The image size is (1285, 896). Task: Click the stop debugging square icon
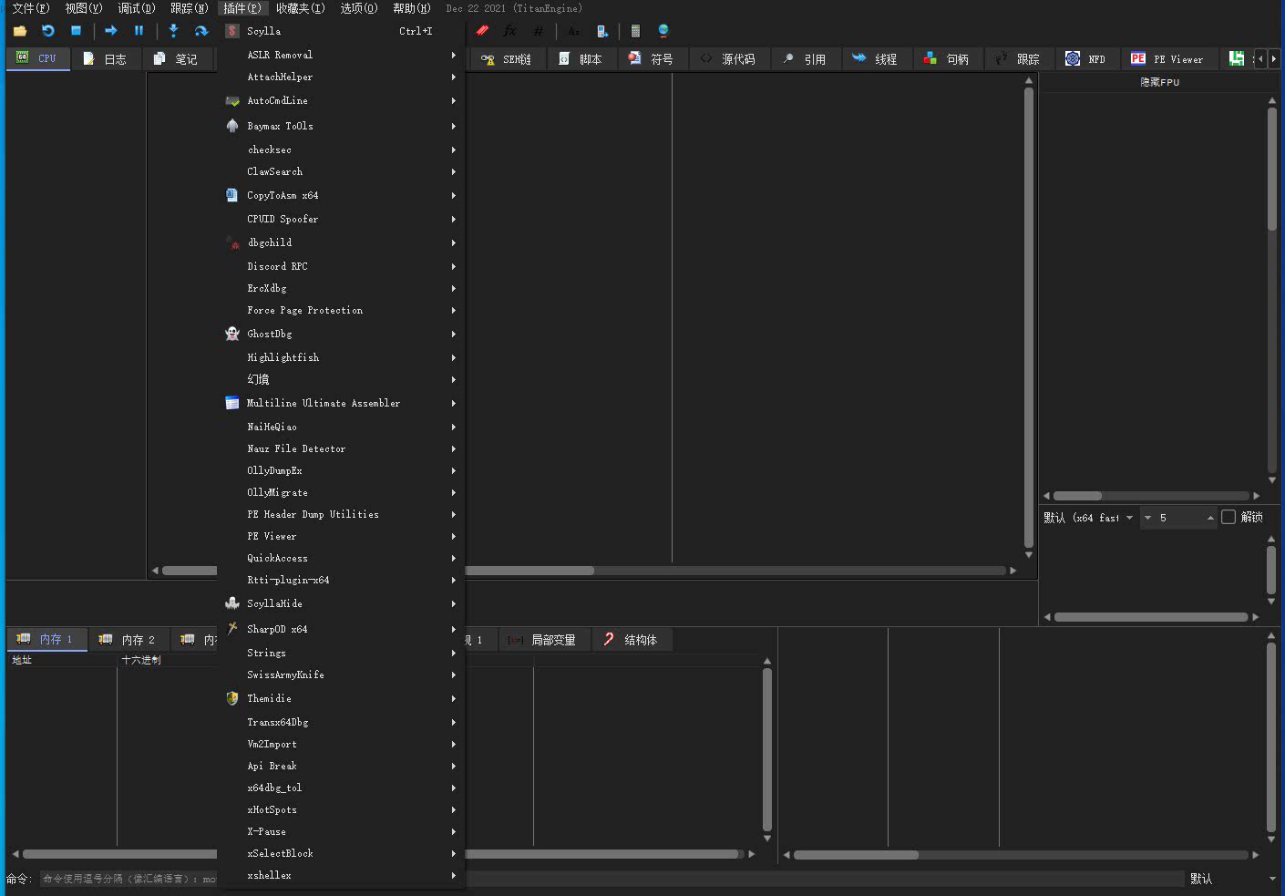click(77, 31)
